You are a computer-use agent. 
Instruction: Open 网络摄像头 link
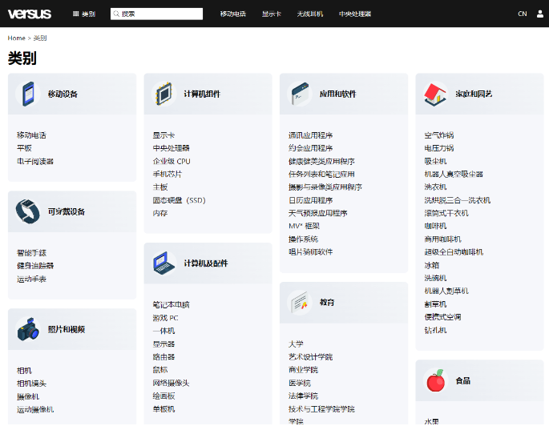tap(171, 383)
